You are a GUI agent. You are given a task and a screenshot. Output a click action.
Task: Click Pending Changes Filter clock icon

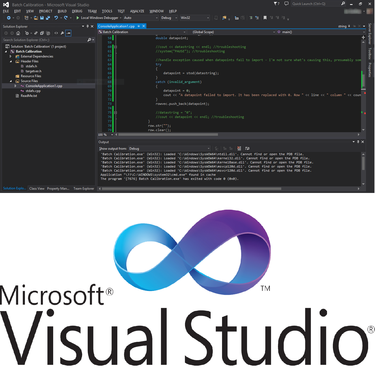[27, 33]
